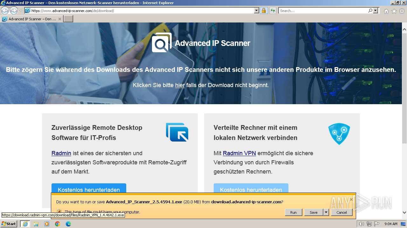
Task: Click the Advanced IP Scanner logo
Action: click(162, 42)
